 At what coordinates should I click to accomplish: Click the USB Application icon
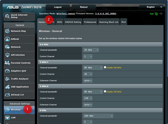pyautogui.click(x=7, y=87)
